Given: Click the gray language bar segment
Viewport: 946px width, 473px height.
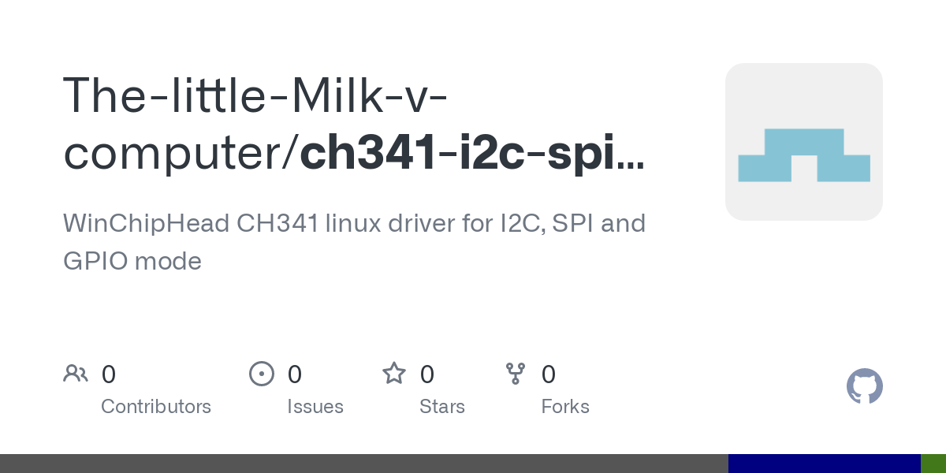Looking at the screenshot, I should click(x=364, y=464).
